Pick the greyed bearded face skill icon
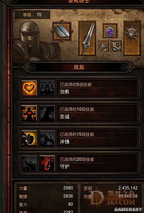 click(47, 113)
